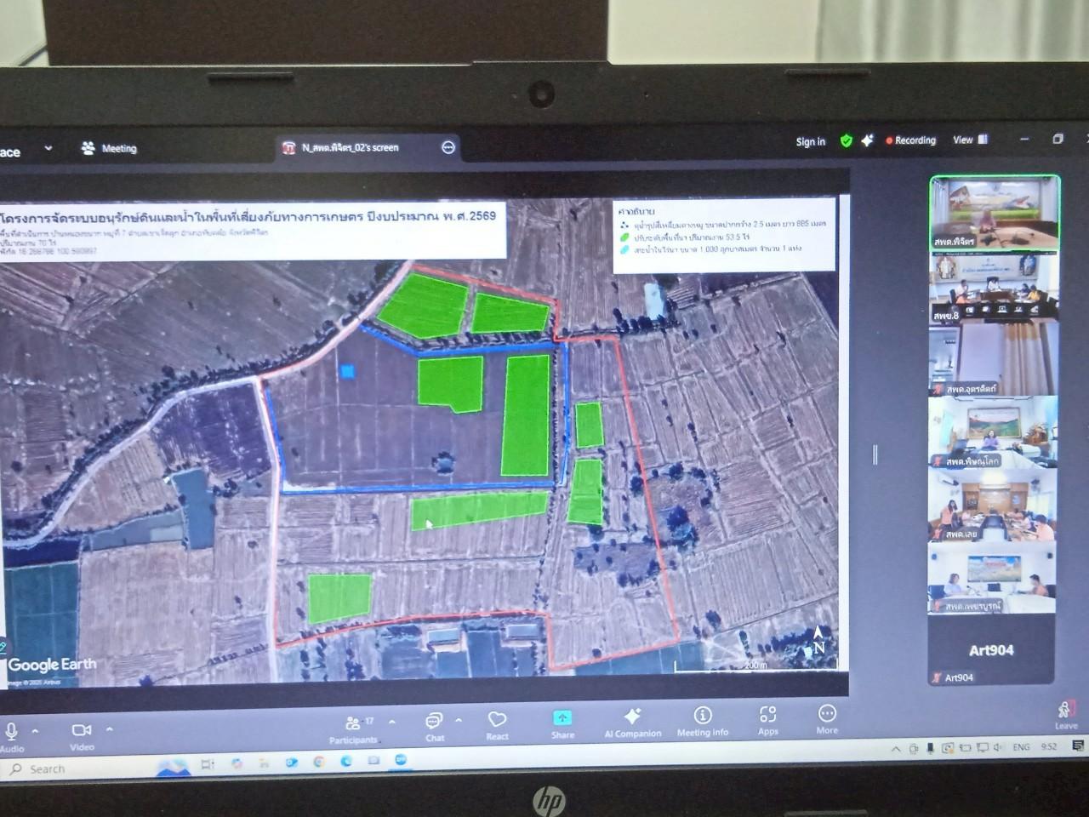1089x817 pixels.
Task: Switch to the Meeting tab
Action: point(109,148)
